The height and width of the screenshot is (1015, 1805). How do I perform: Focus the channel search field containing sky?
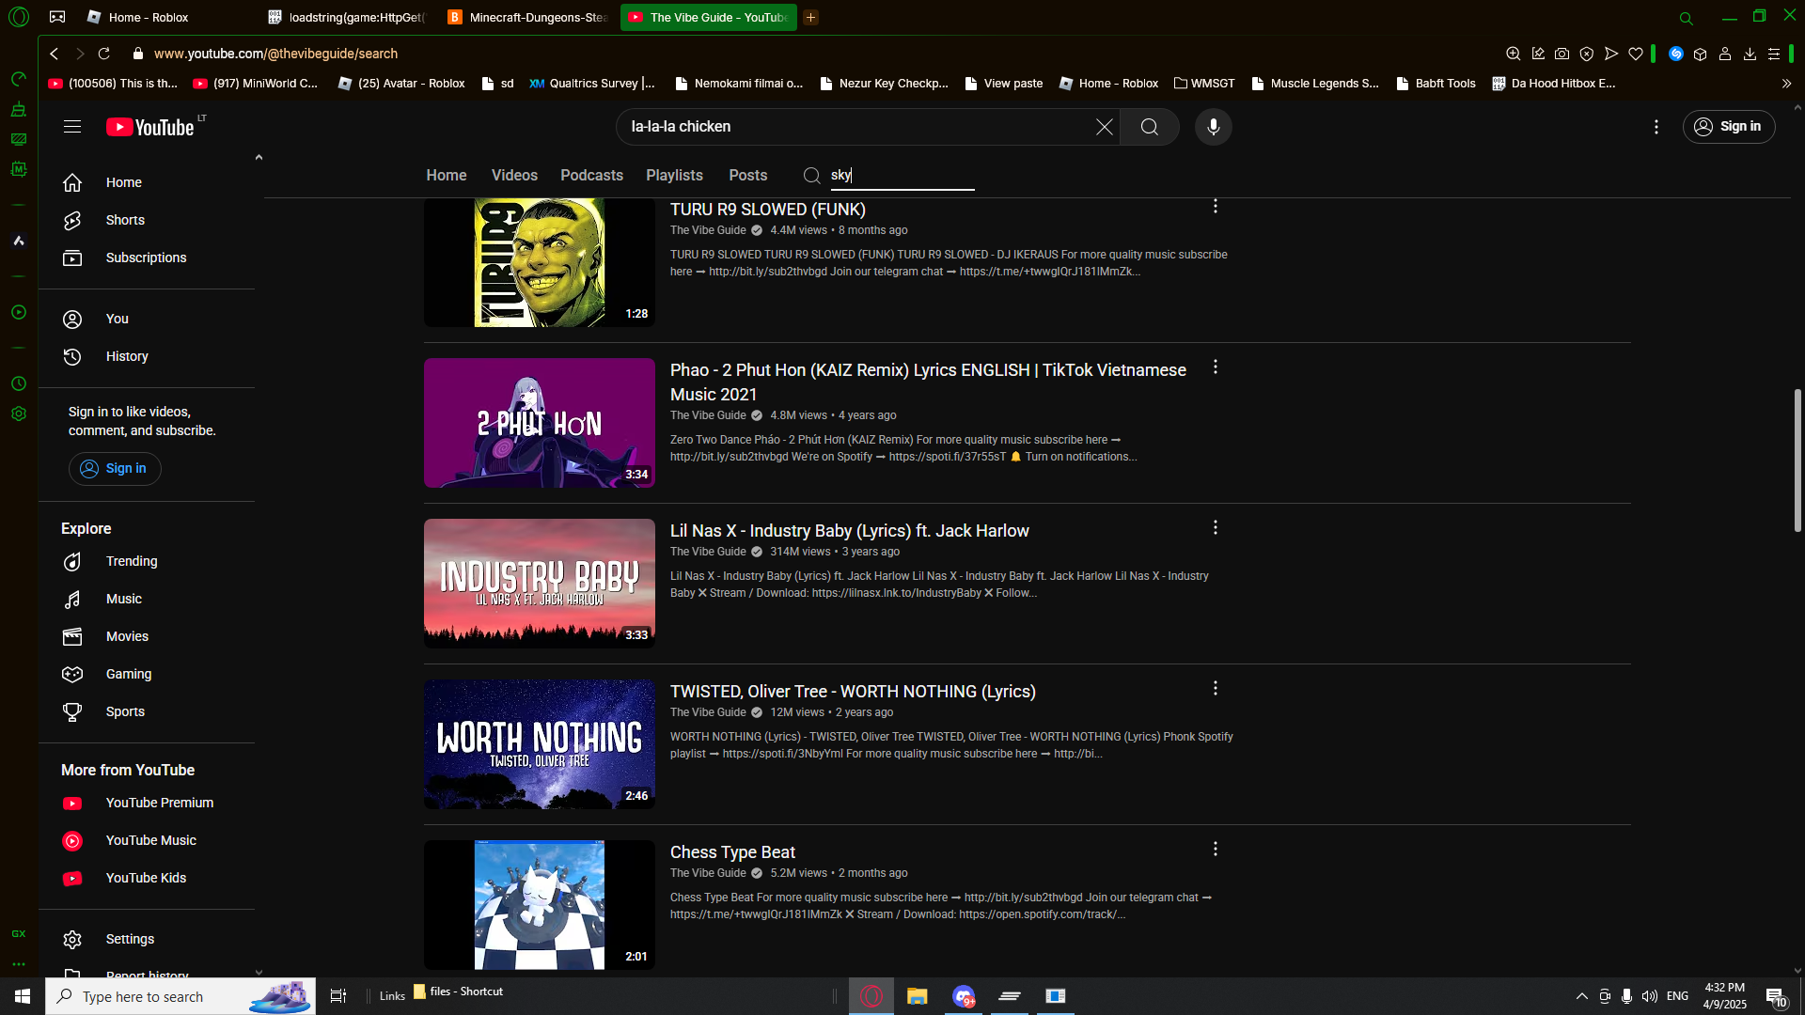[902, 176]
